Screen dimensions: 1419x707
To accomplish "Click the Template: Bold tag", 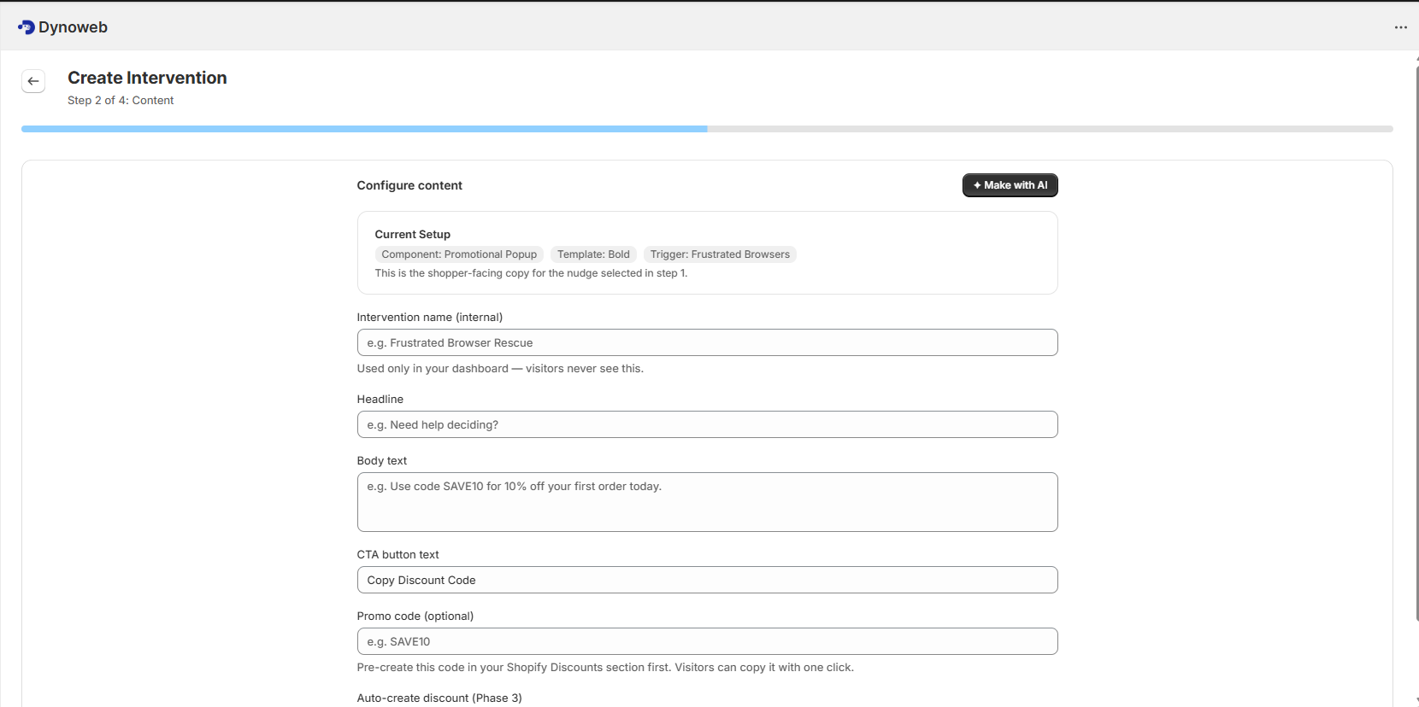I will coord(593,254).
